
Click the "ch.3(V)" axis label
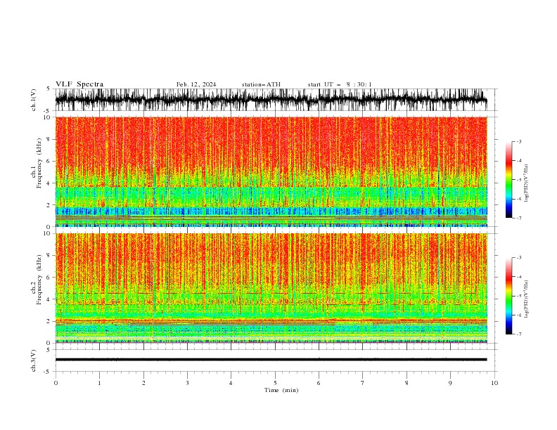[x=33, y=360]
